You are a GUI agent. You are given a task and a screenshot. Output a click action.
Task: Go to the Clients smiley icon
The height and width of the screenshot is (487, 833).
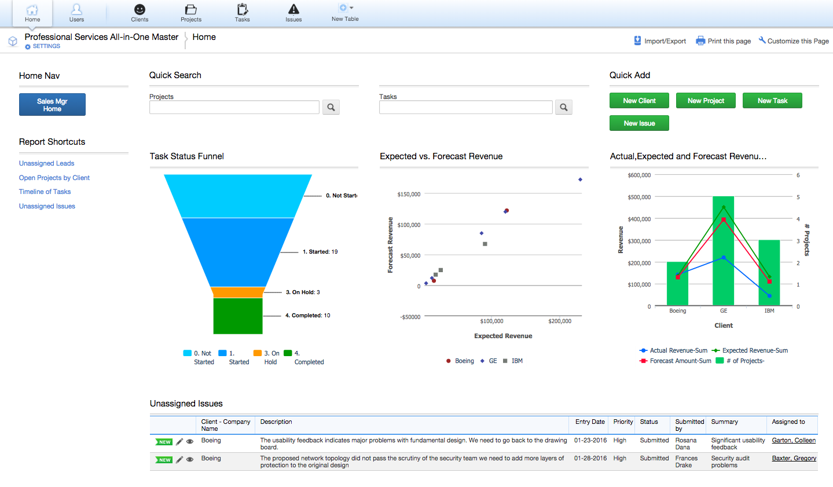[140, 9]
